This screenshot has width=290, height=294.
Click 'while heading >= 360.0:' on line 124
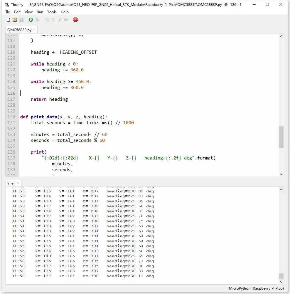[x=61, y=82]
